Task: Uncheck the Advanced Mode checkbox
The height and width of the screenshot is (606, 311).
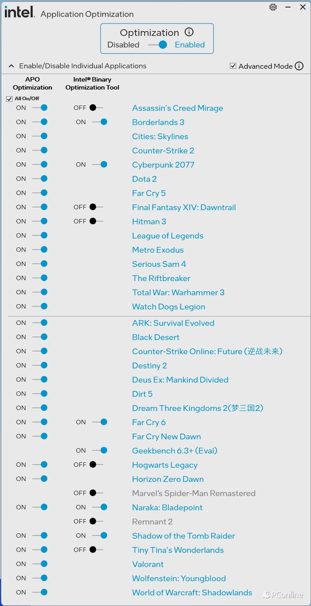Action: [x=233, y=66]
